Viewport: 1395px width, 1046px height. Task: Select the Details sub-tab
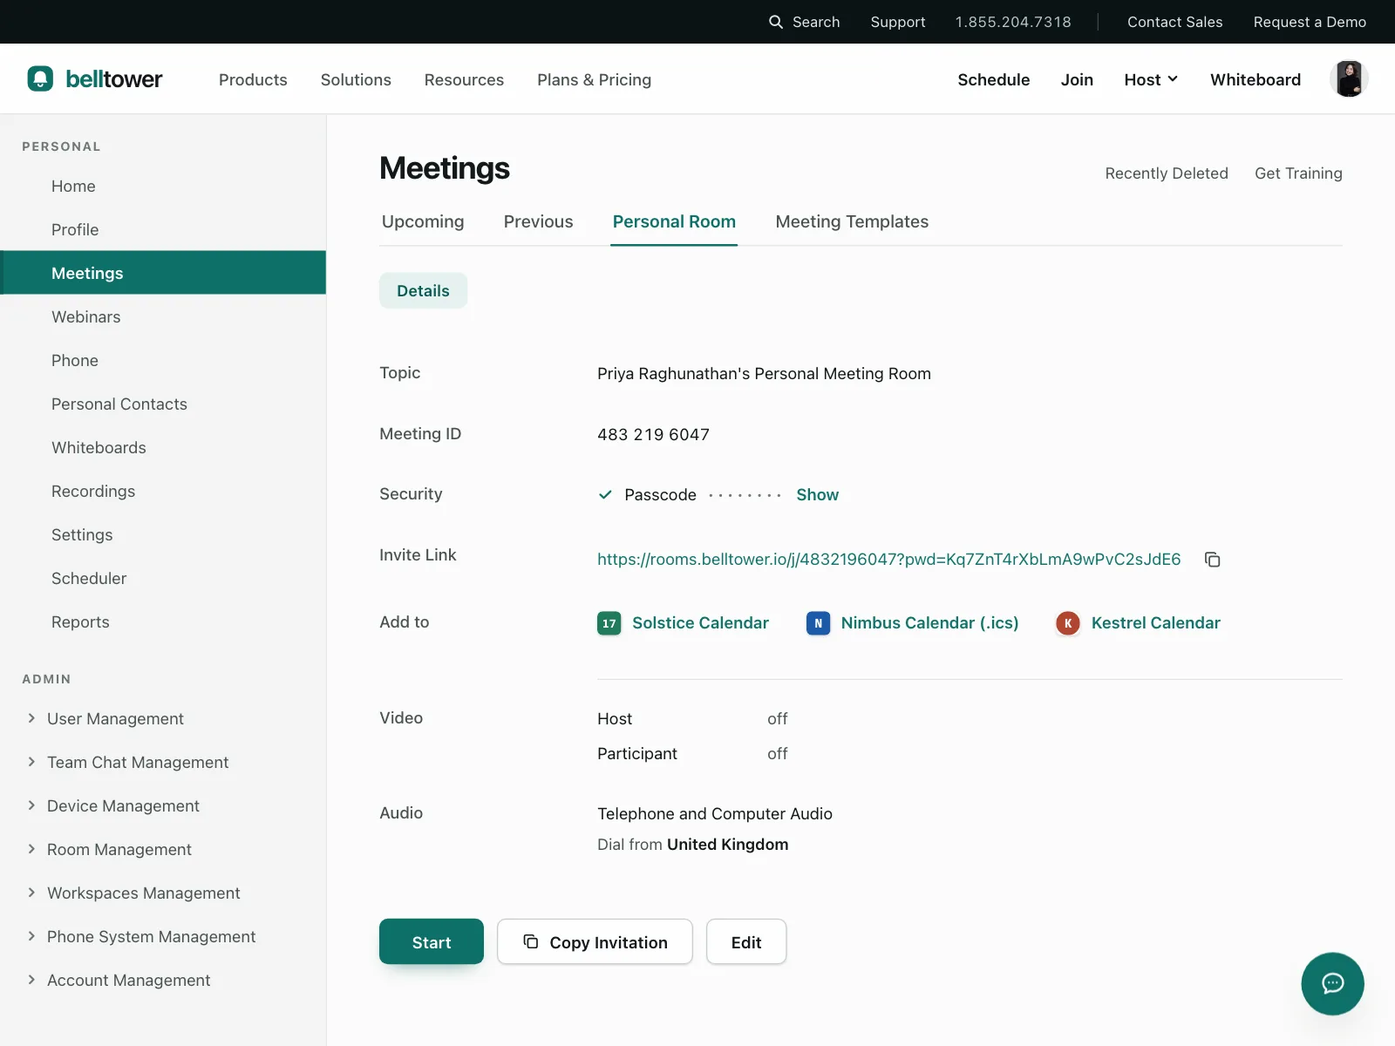(x=423, y=291)
